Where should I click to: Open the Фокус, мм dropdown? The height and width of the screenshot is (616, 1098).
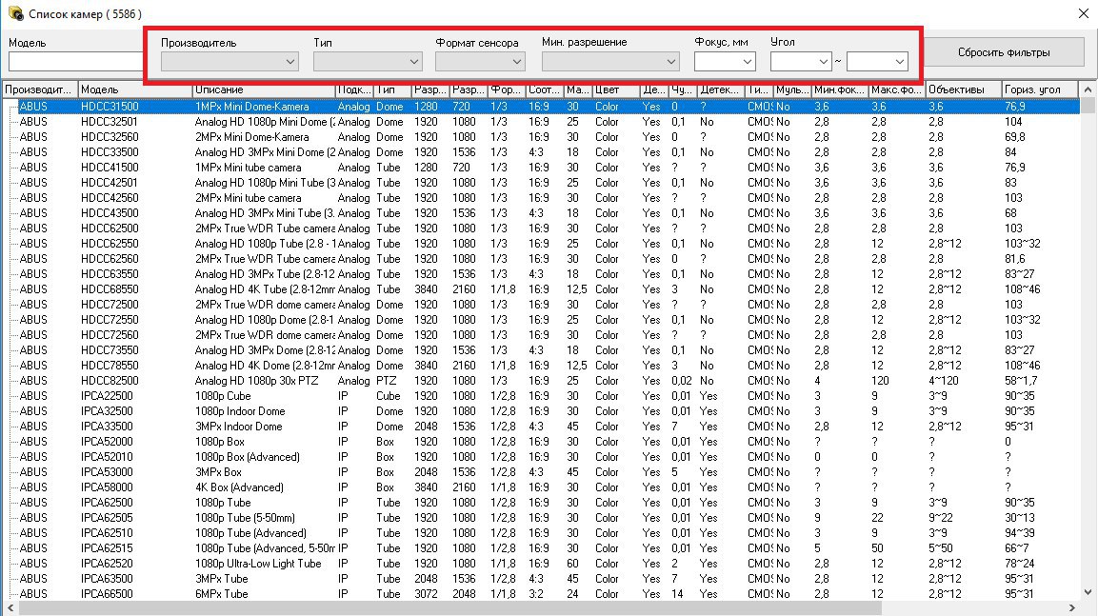point(725,62)
